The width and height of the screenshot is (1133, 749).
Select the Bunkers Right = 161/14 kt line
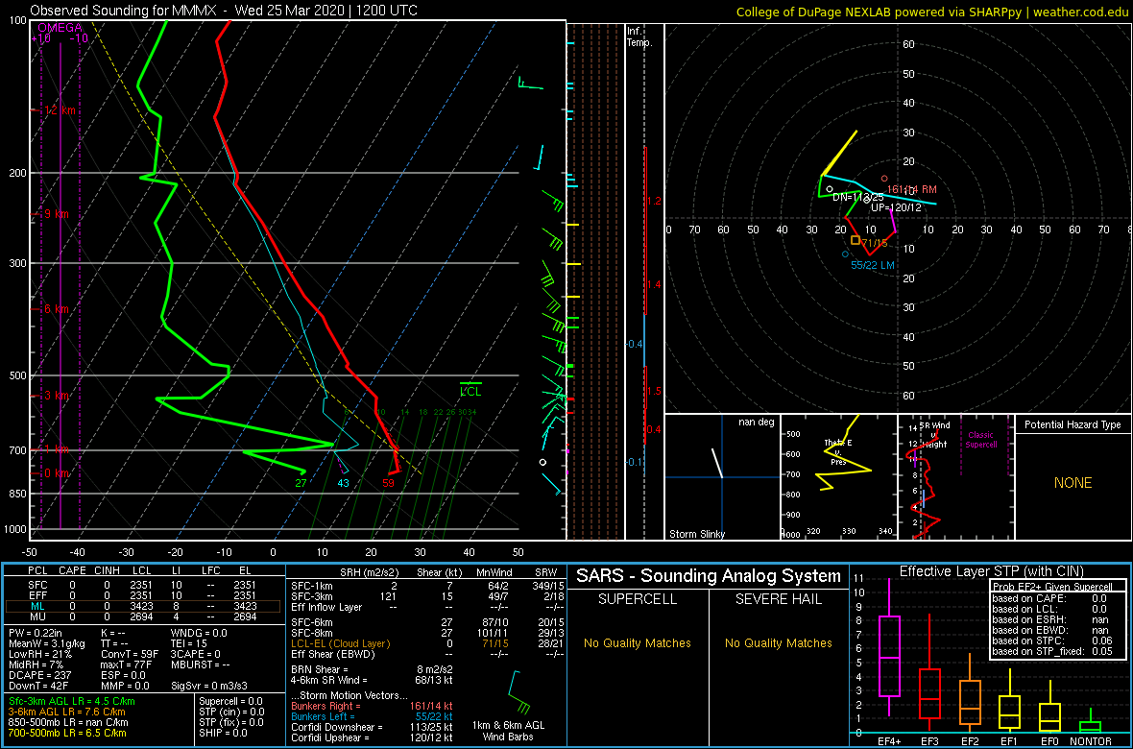coord(373,707)
